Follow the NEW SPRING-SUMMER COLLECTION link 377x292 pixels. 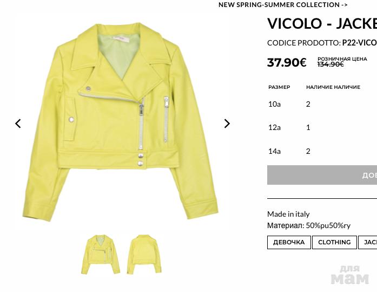coord(283,4)
